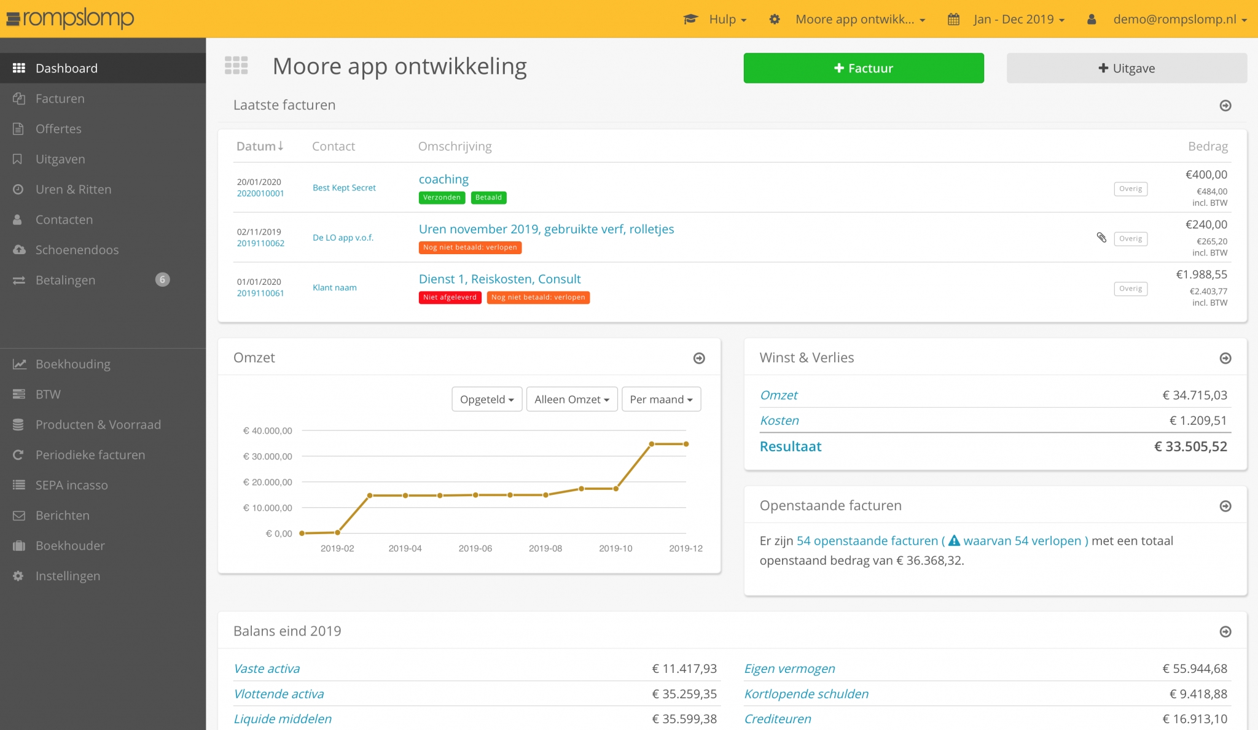
Task: Click the warning triangle in openstaande facturen text
Action: [953, 541]
